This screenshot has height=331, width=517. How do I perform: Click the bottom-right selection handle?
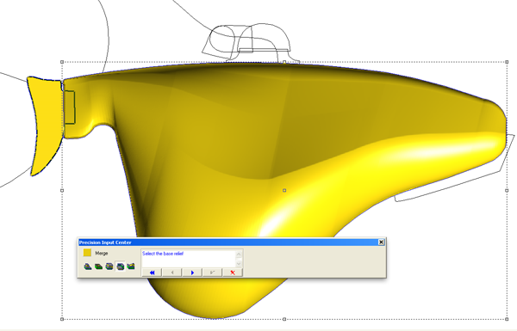pos(507,319)
